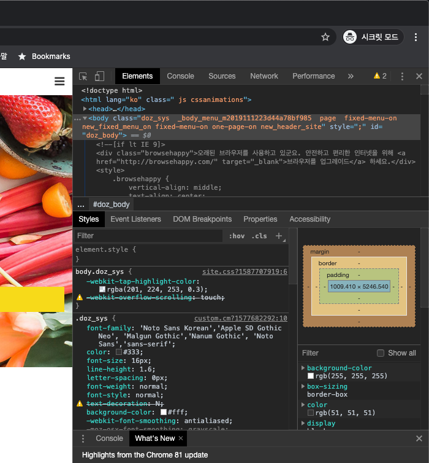429x463 pixels.
Task: Enable the Show all checkbox
Action: (x=381, y=353)
